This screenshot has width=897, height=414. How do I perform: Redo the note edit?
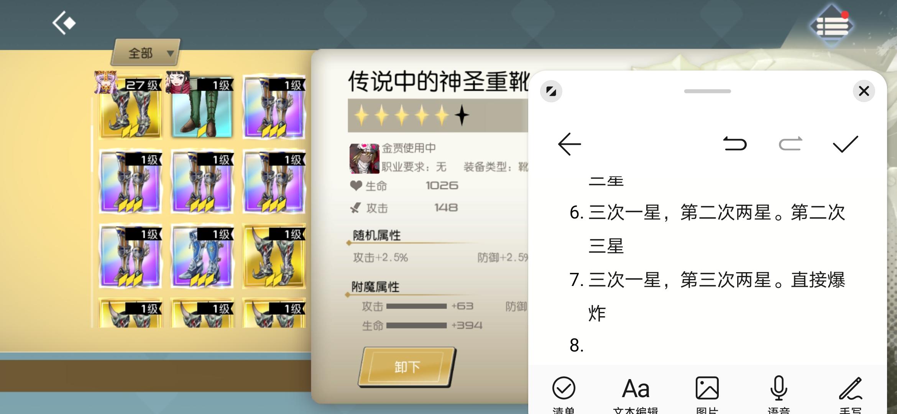tap(790, 144)
